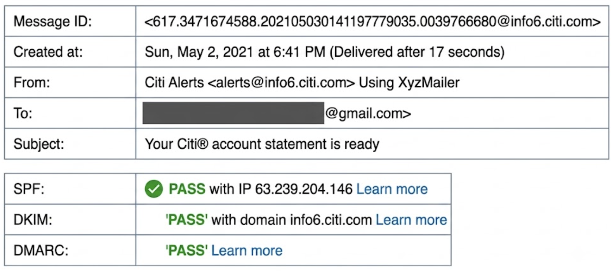The image size is (615, 271).
Task: Click the Created at timestamp value
Action: click(x=325, y=52)
